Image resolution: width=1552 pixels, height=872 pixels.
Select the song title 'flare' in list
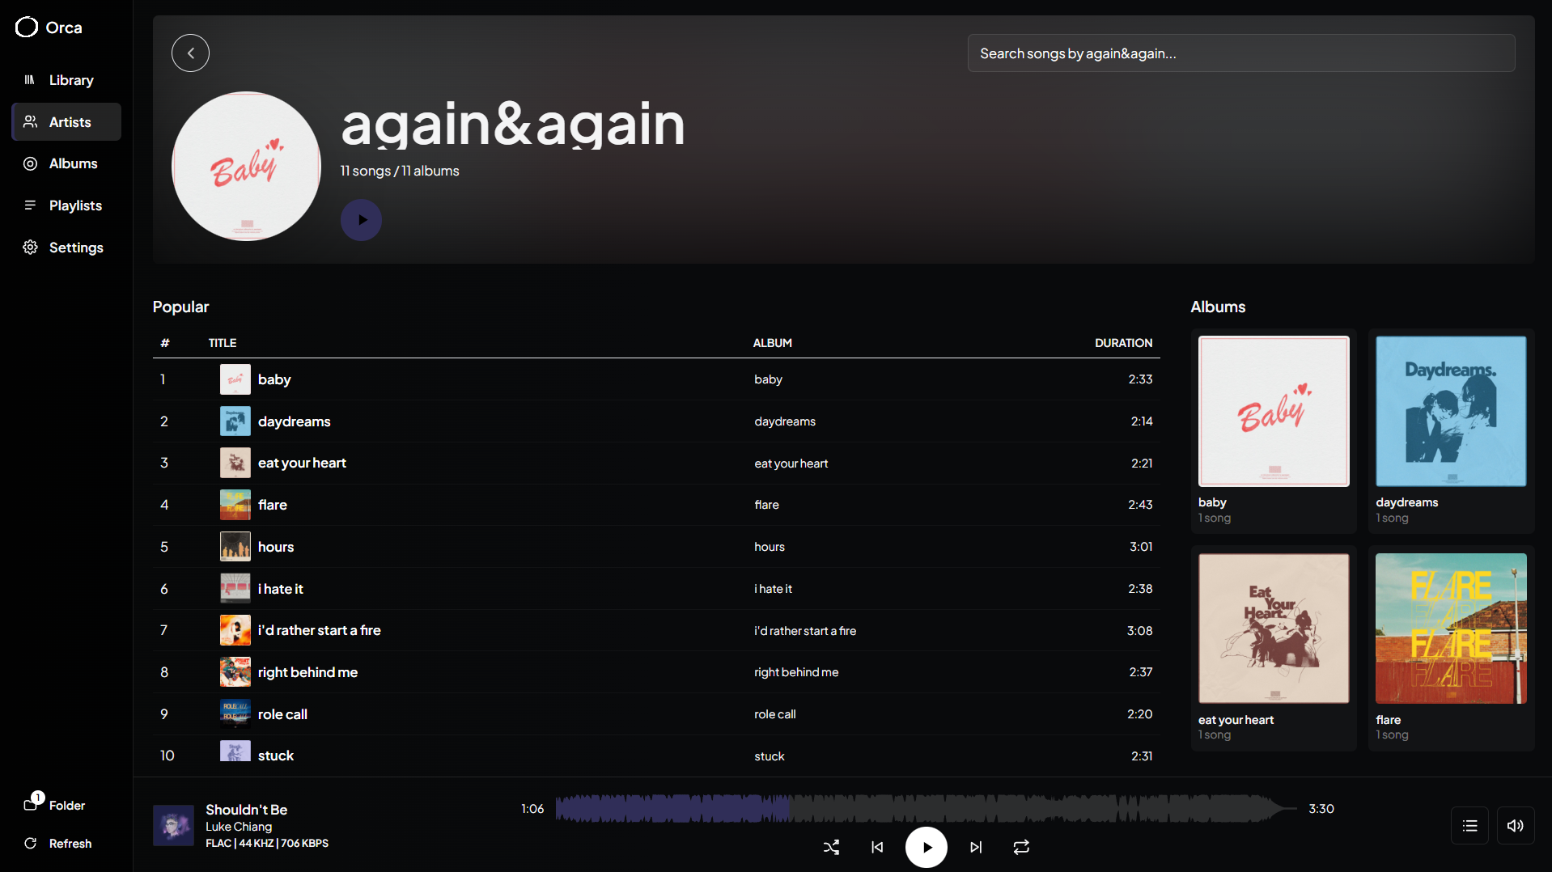click(273, 505)
